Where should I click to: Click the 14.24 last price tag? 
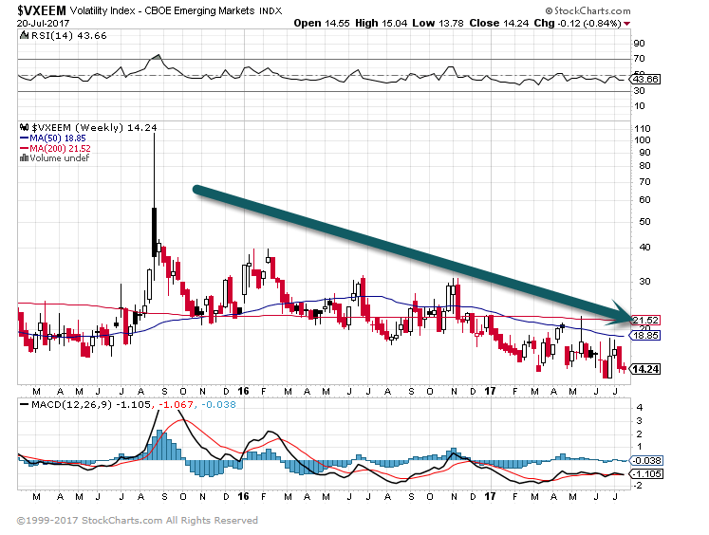click(x=645, y=369)
